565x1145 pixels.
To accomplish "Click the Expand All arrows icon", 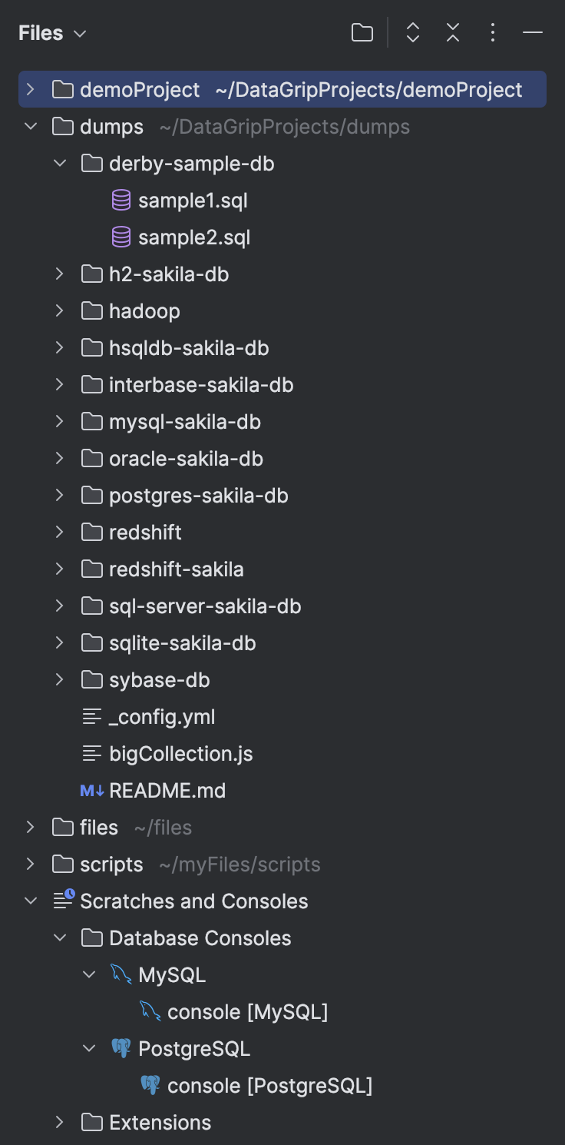I will (x=413, y=32).
